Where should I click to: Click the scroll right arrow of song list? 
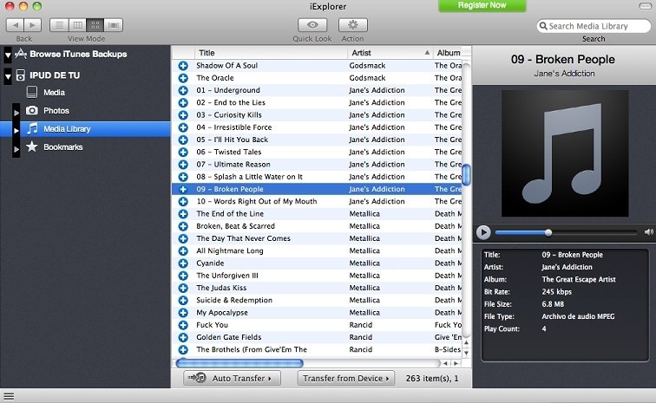[456, 363]
